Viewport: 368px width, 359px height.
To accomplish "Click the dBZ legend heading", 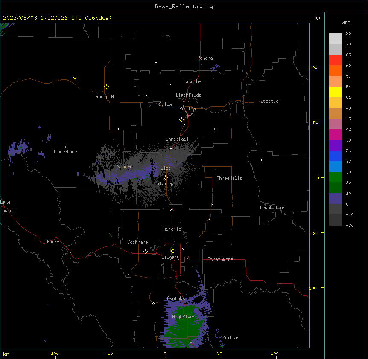I will (x=346, y=23).
